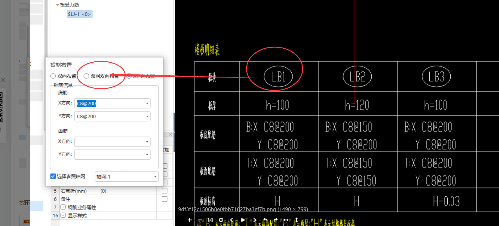The width and height of the screenshot is (499, 226).
Task: Tick the checkbox in the 右弯折(mm) row
Action: 165,191
